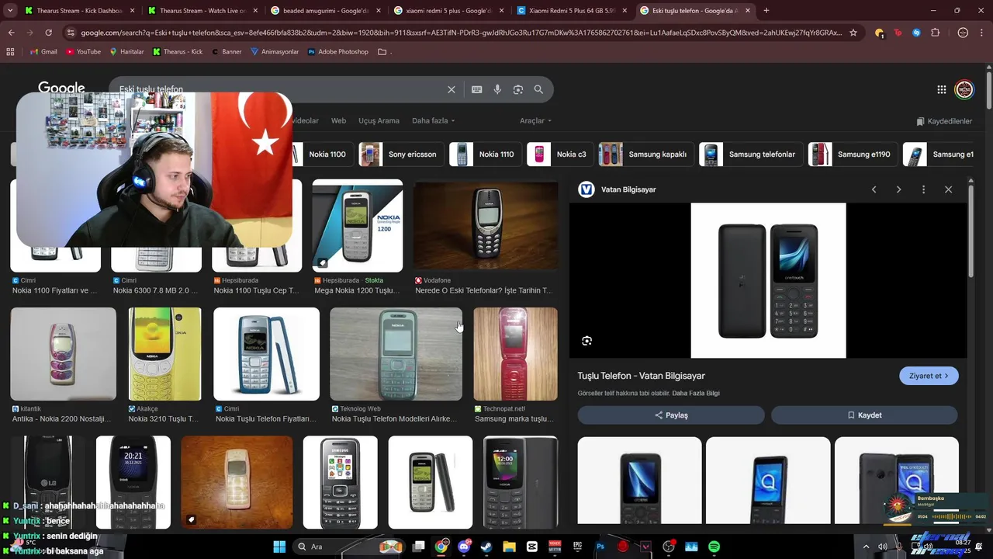Viewport: 993px width, 559px height.
Task: Clear the Google search box text
Action: coord(451,89)
